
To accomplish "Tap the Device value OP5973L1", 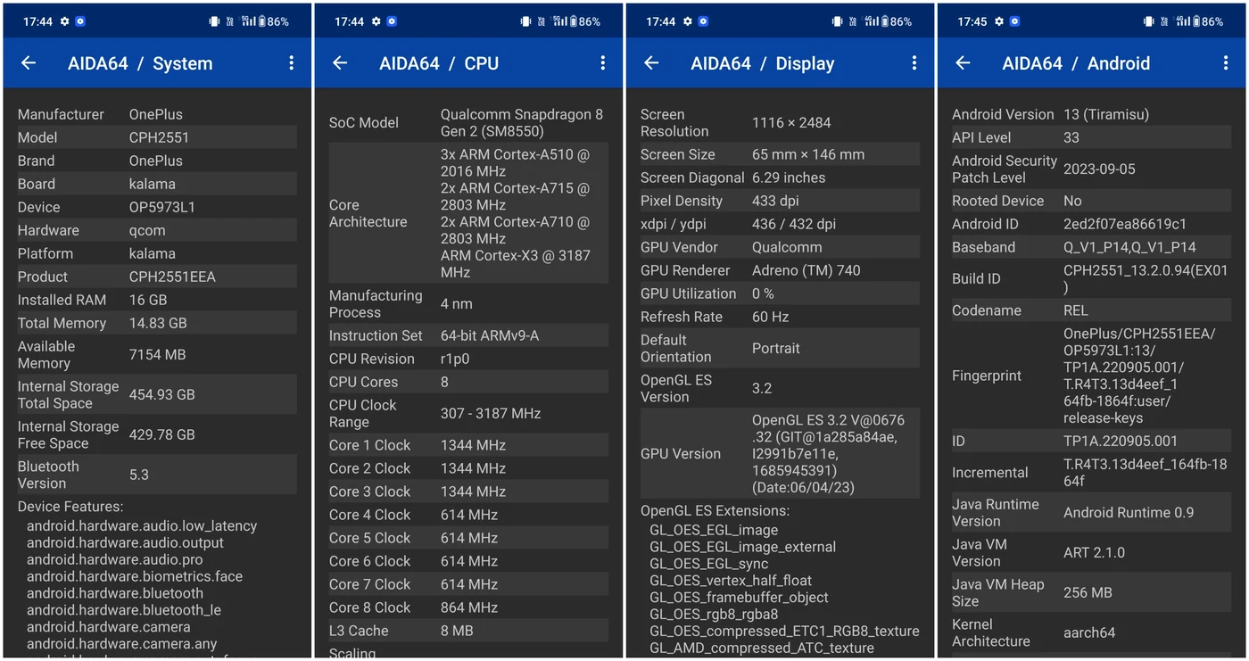I will pyautogui.click(x=162, y=207).
